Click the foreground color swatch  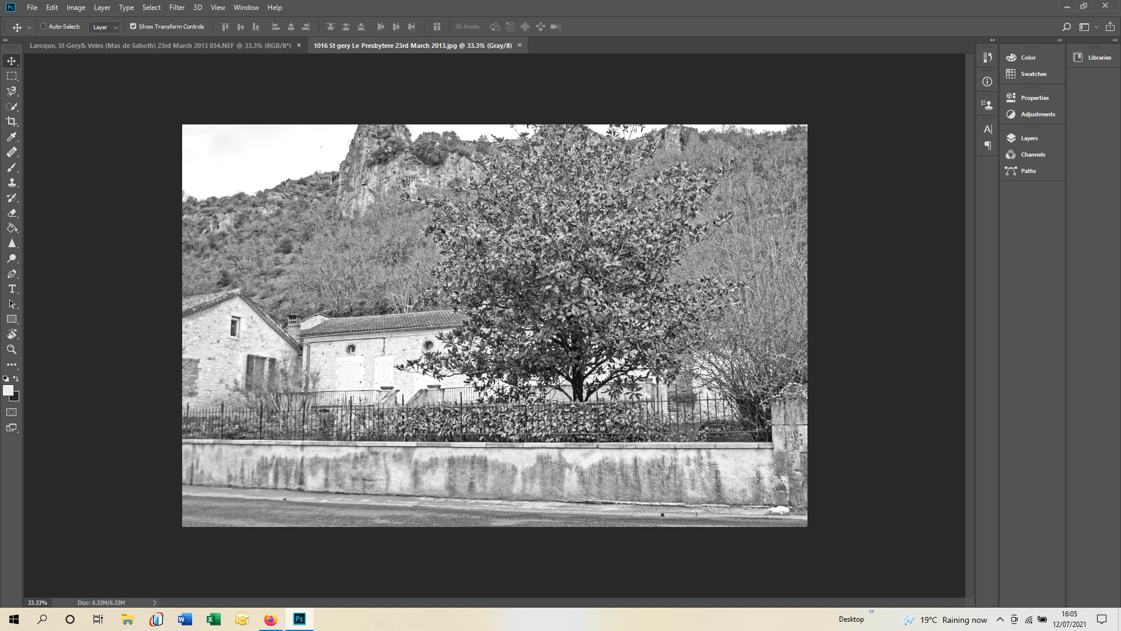coord(8,390)
